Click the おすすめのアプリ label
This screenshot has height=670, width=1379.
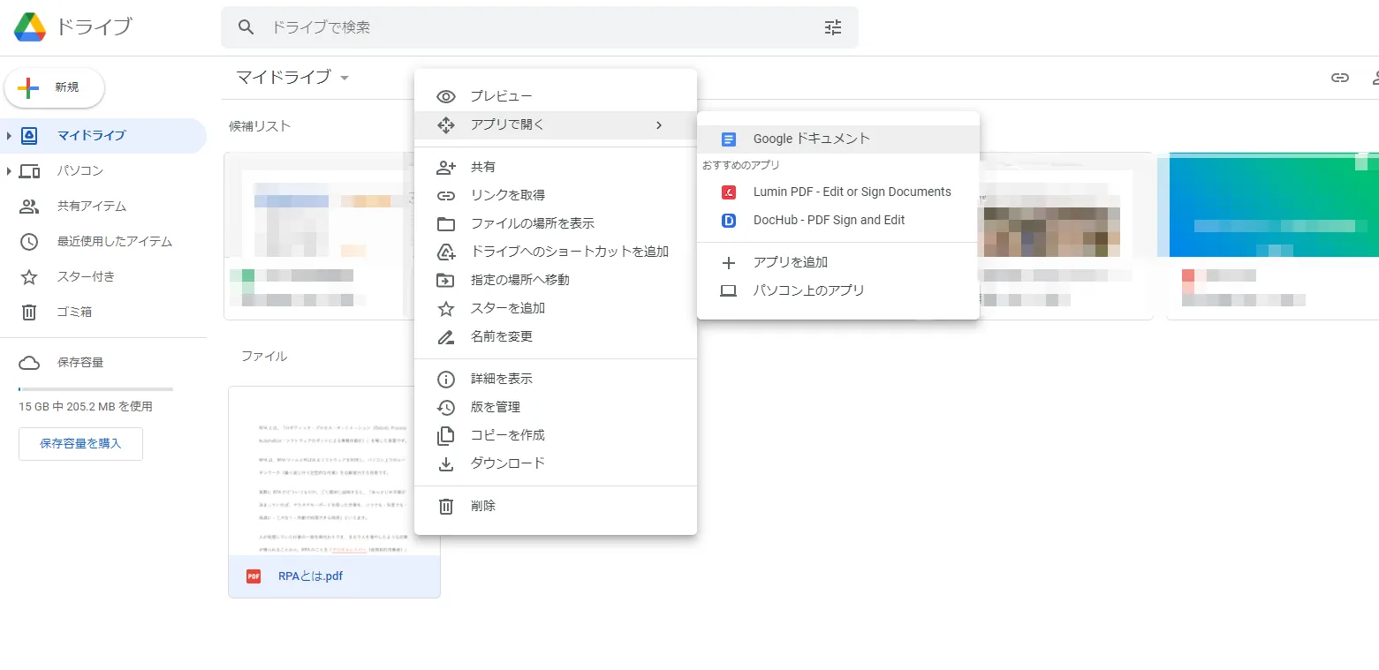(x=741, y=165)
